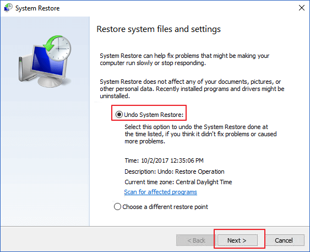Viewport: 310px width, 252px height.
Task: Click the grayed-out Back button
Action: click(195, 240)
